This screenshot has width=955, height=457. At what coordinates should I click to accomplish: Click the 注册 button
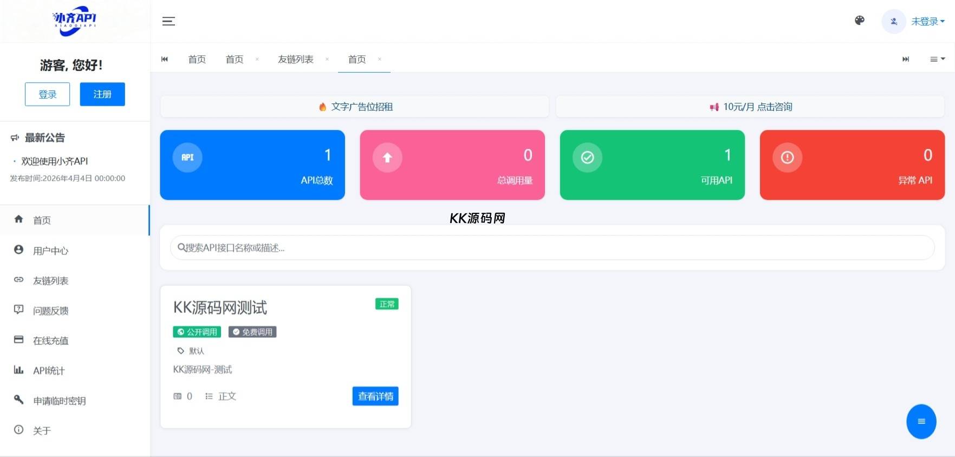tap(102, 94)
